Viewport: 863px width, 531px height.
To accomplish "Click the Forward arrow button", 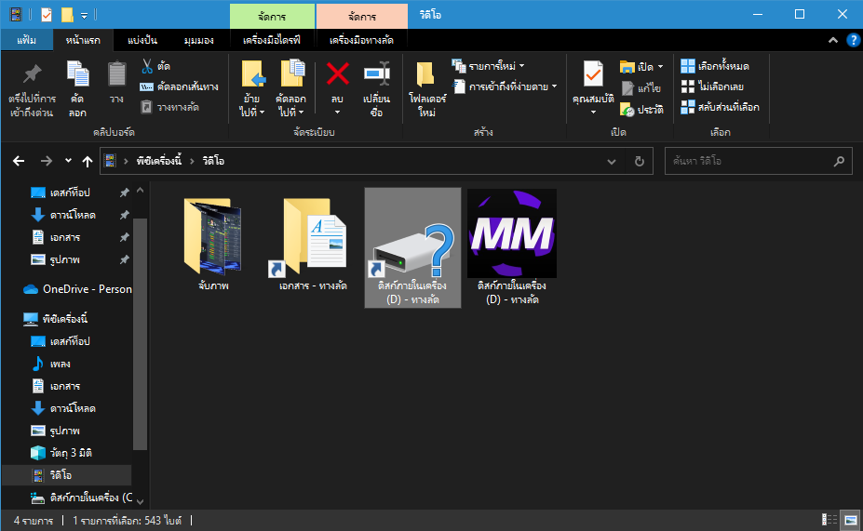I will [x=47, y=161].
